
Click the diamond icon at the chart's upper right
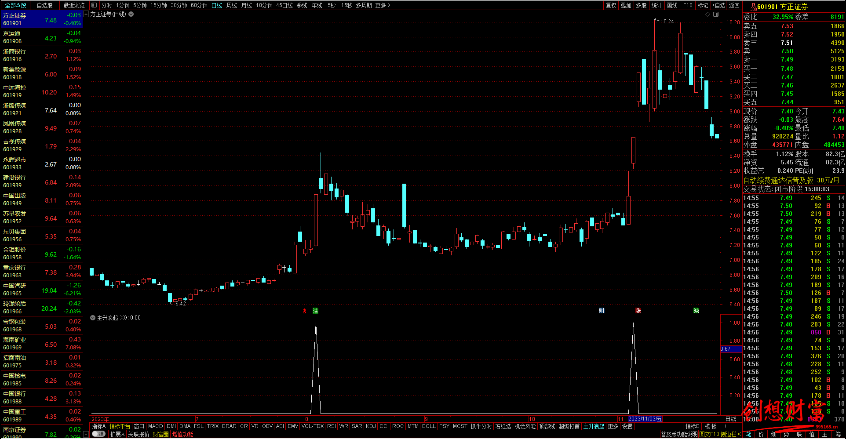click(707, 14)
